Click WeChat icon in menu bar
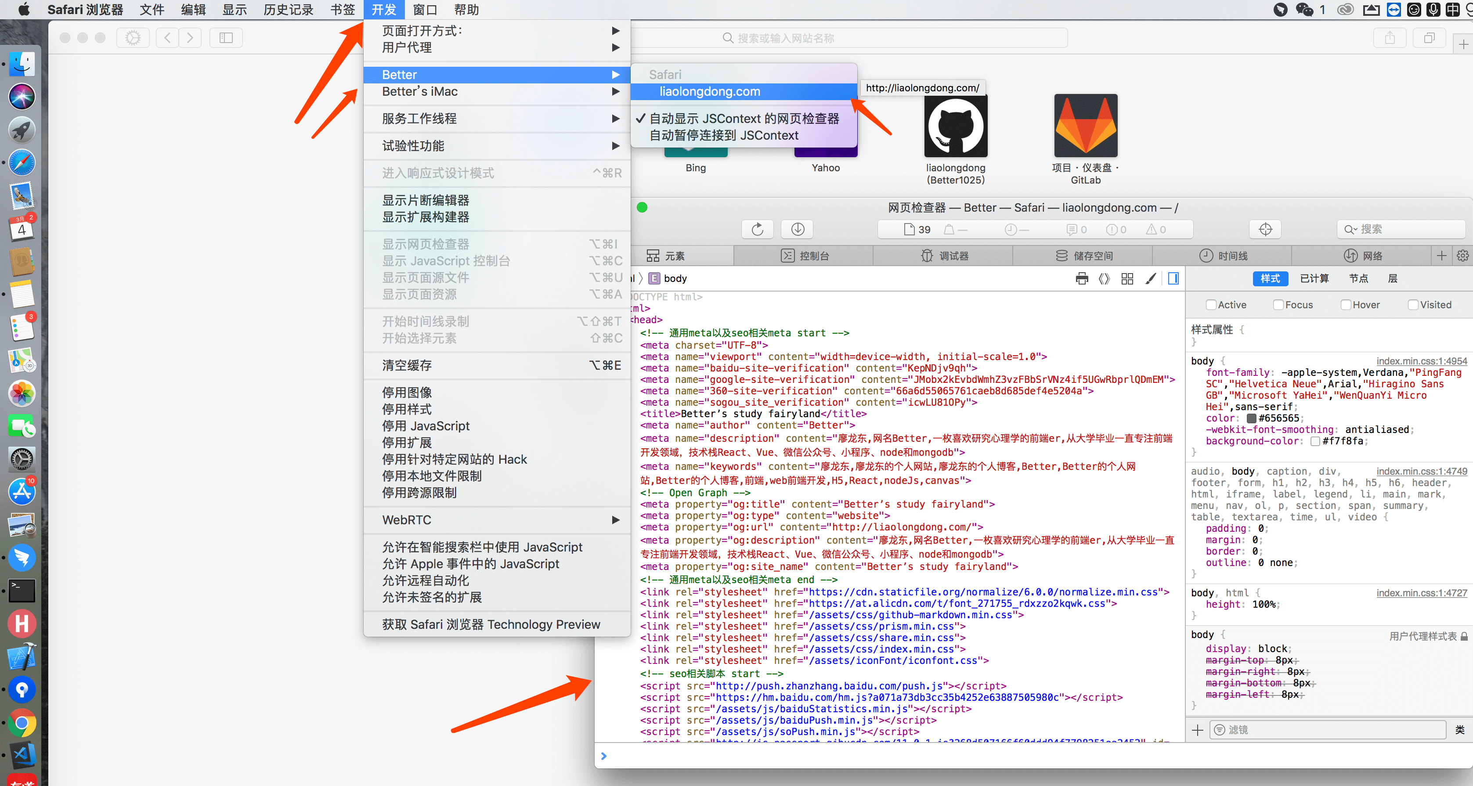The width and height of the screenshot is (1473, 786). click(x=1304, y=10)
